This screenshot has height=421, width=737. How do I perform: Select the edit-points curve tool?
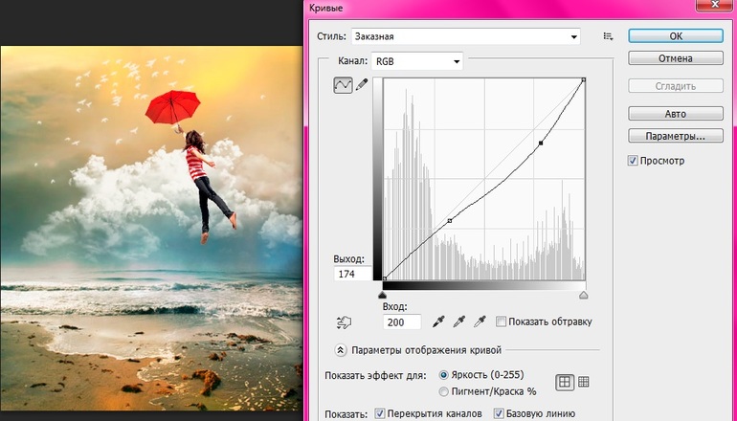(343, 85)
